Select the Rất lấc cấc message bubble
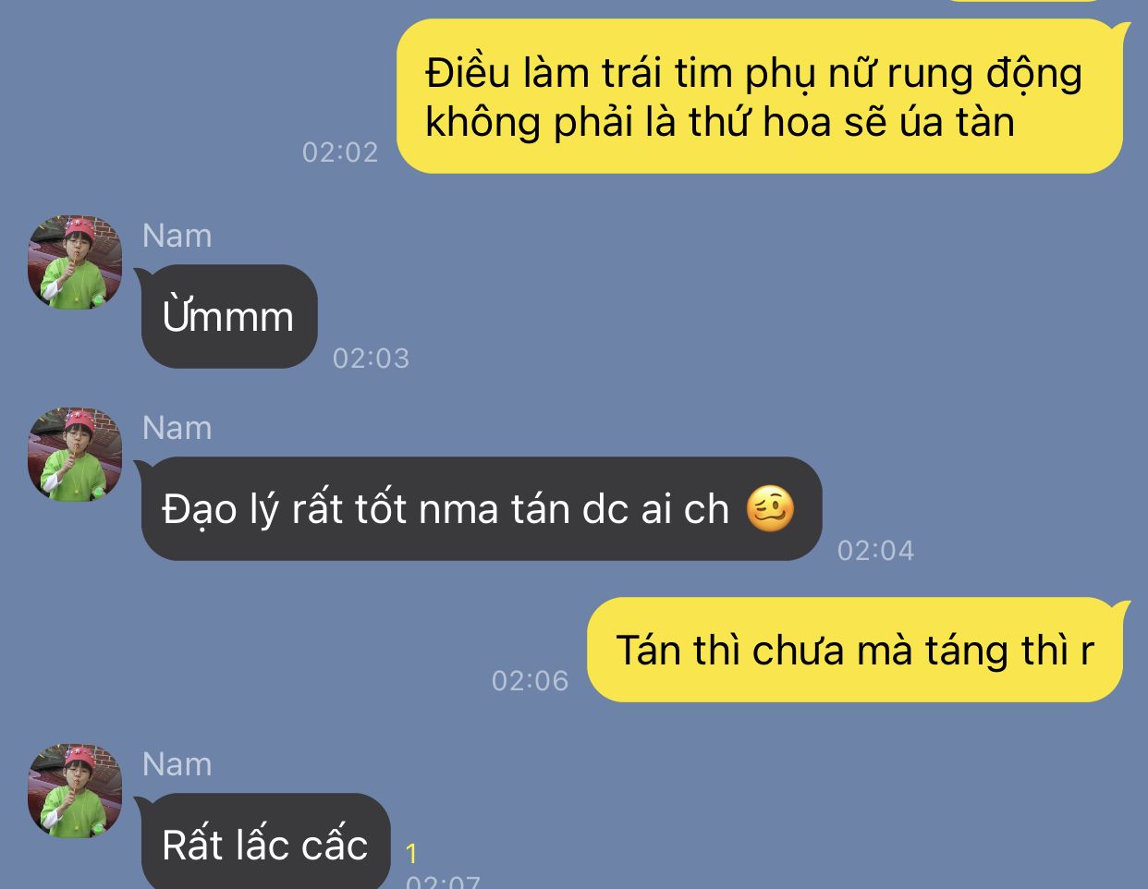The height and width of the screenshot is (889, 1148). click(x=264, y=843)
